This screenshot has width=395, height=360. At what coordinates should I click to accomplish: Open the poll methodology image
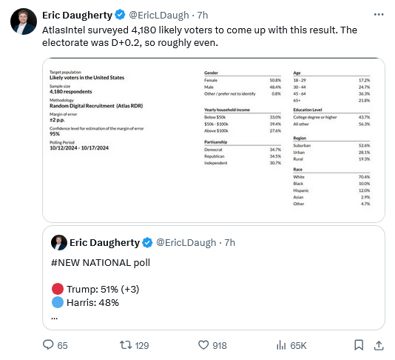click(x=214, y=140)
